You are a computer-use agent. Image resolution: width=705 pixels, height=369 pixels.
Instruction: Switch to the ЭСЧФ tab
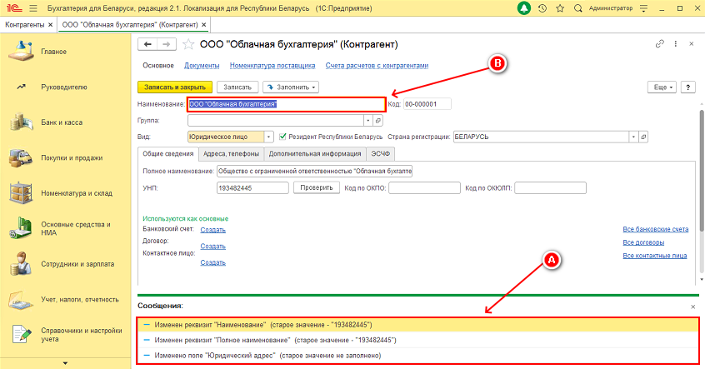pyautogui.click(x=380, y=154)
